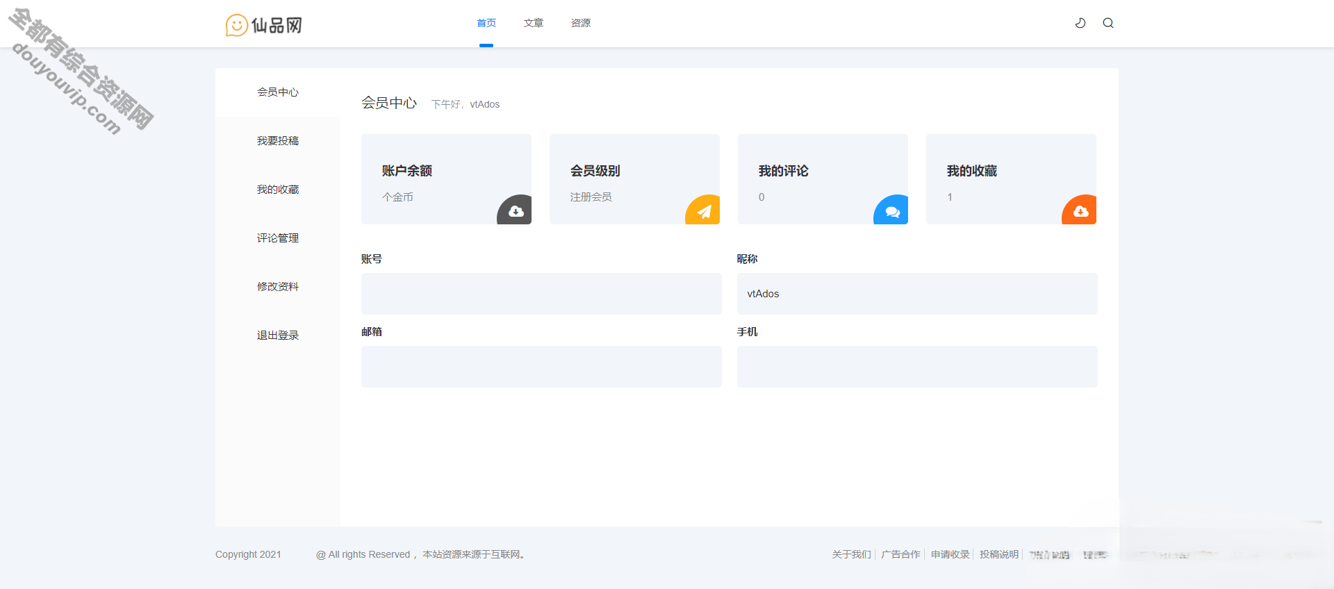Viewport: 1334px width, 589px height.
Task: Open the 账户余额 card
Action: point(446,179)
